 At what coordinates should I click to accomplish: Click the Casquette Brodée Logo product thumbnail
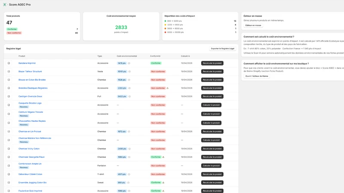point(9,105)
